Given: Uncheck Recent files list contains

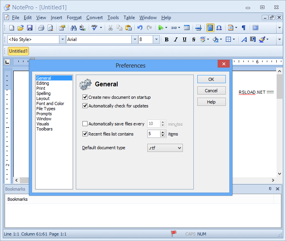Looking at the screenshot, I should (85, 134).
